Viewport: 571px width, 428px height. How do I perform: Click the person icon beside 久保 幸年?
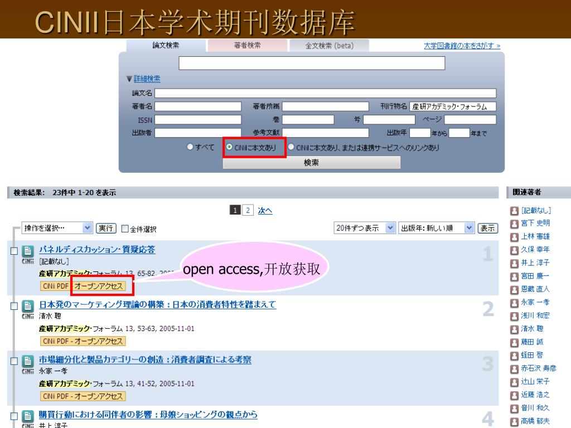pos(514,250)
